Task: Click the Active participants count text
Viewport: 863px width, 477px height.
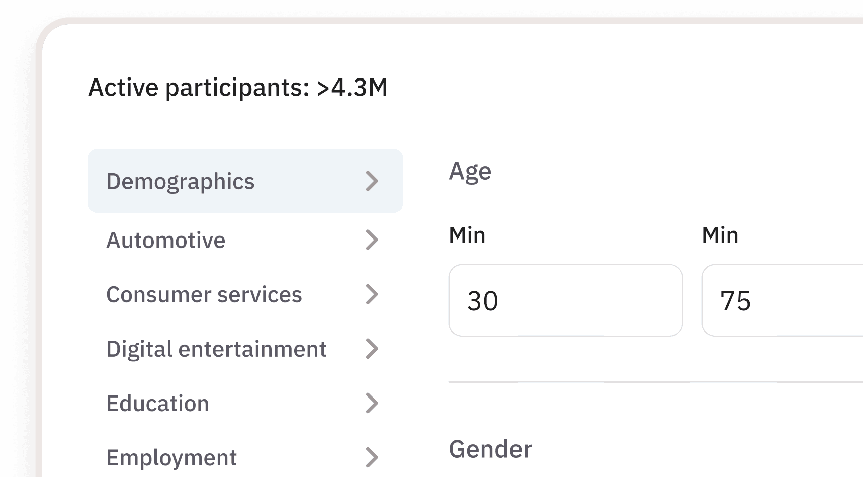Action: (238, 88)
